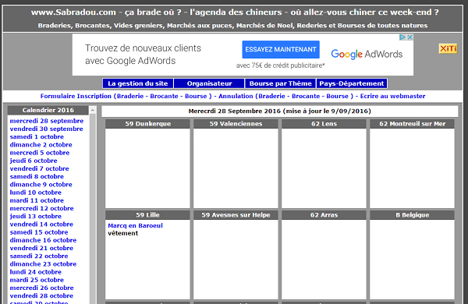Open the Google AdWords logo link
Viewport: 468px width, 304px height.
point(367,54)
